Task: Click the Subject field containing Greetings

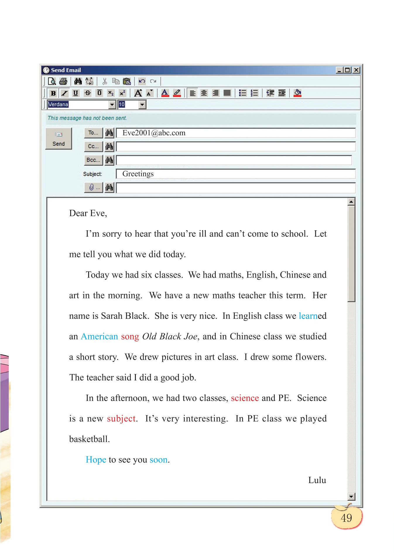Action: [236, 174]
